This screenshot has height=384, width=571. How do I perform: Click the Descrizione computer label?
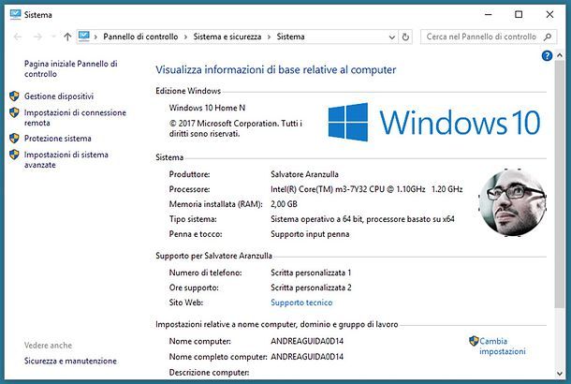209,373
